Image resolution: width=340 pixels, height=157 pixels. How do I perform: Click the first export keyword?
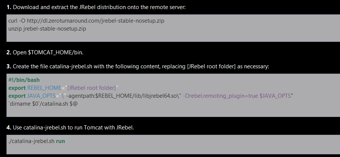17,88
